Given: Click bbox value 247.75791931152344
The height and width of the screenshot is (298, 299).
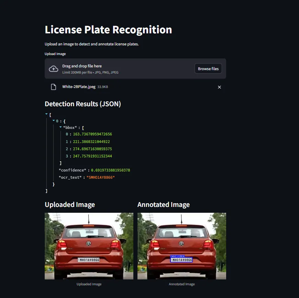Looking at the screenshot, I should [x=92, y=156].
